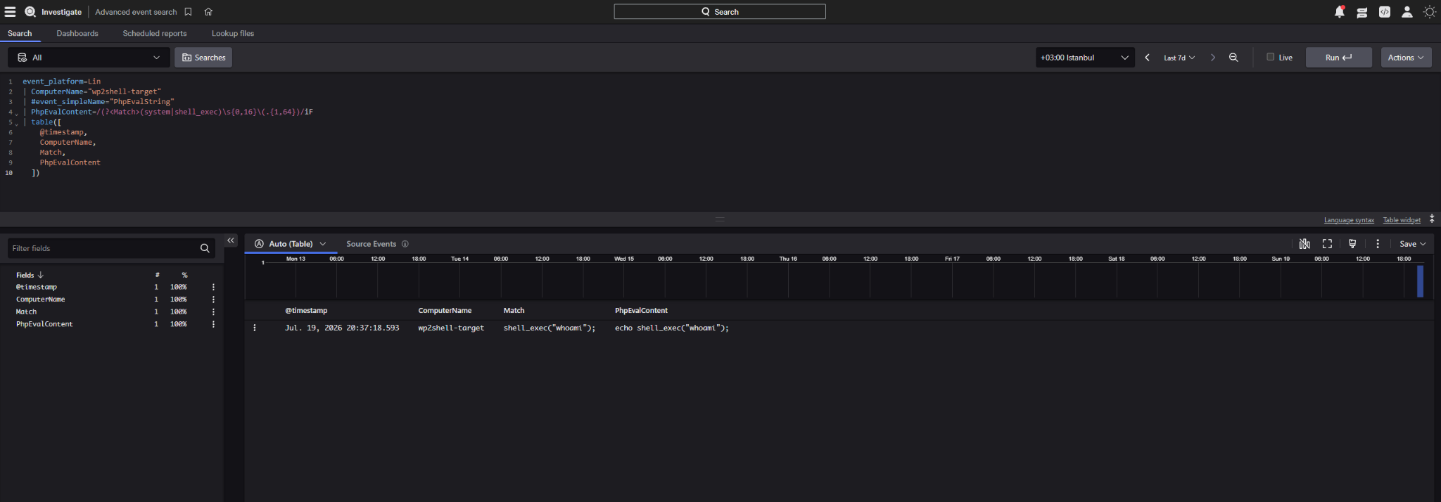Go to the home page icon
The height and width of the screenshot is (502, 1441).
click(208, 12)
